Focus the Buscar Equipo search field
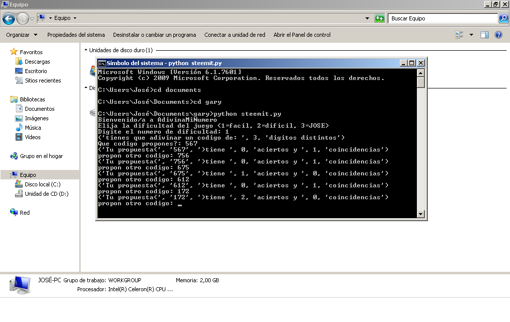510x322 pixels. tap(442, 18)
